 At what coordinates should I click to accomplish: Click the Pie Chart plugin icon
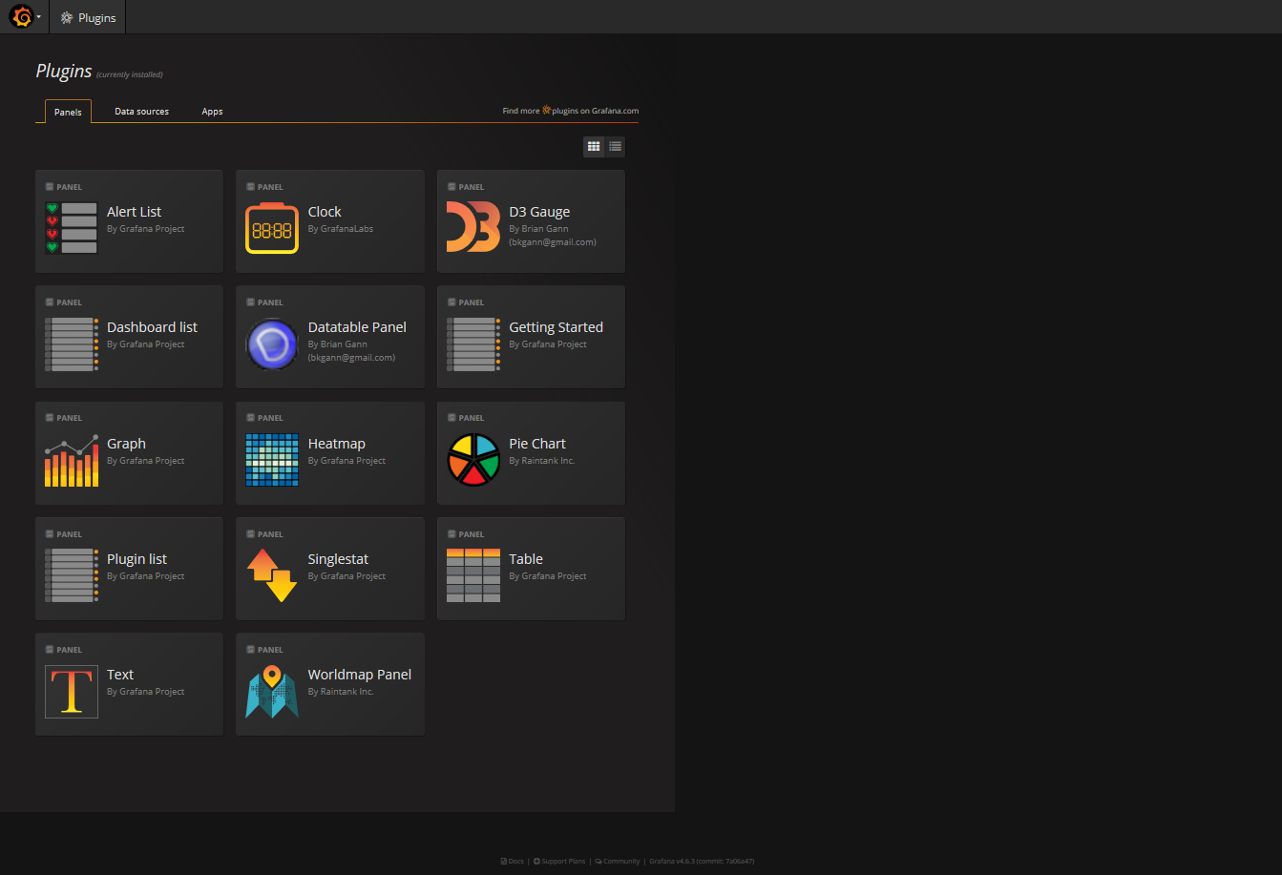[473, 459]
